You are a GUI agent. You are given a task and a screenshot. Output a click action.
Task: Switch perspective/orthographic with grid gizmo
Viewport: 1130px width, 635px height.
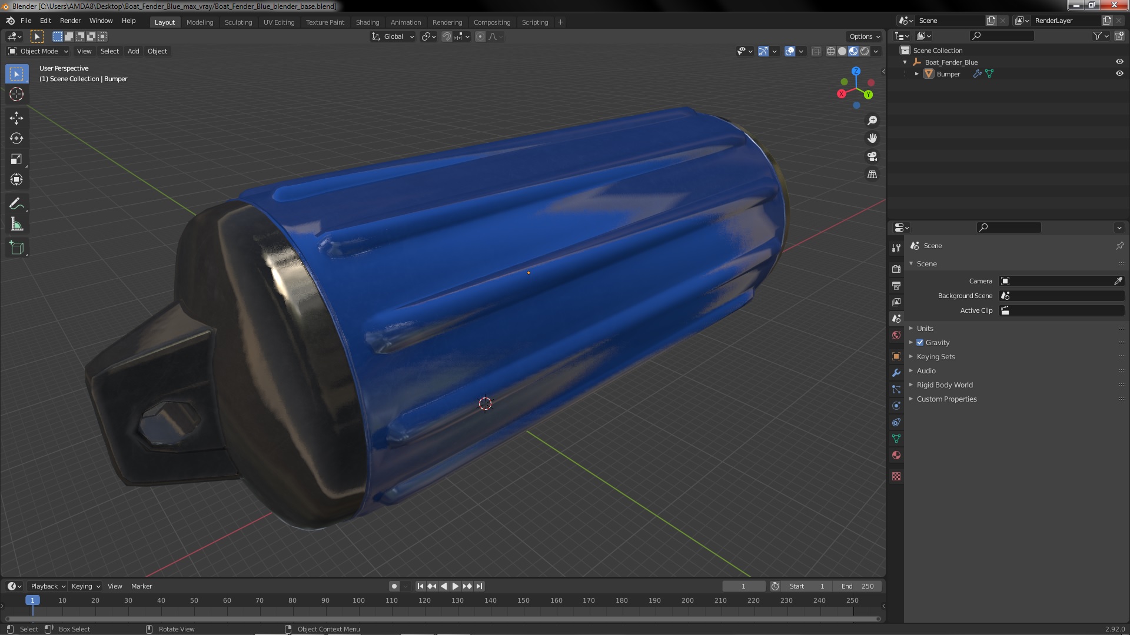coord(872,175)
